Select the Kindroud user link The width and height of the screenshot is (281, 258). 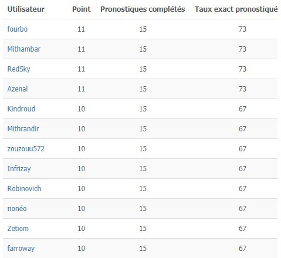21,109
